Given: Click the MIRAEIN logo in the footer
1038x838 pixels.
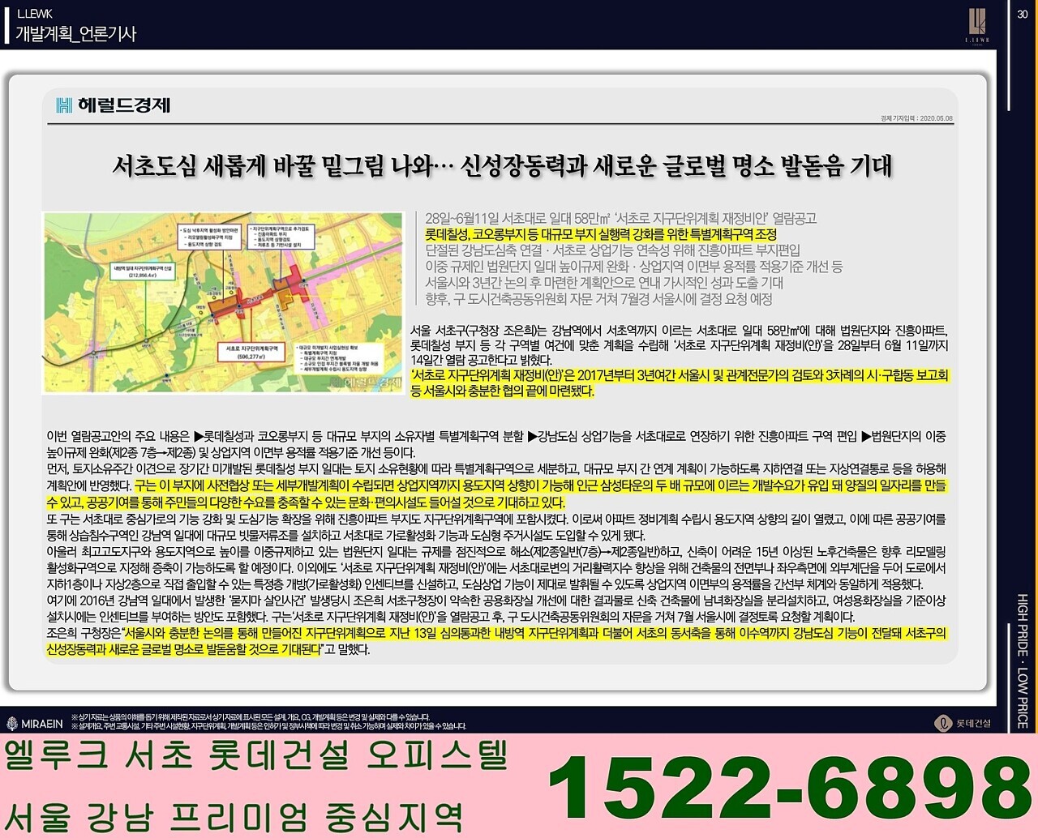Looking at the screenshot, I should coord(35,724).
